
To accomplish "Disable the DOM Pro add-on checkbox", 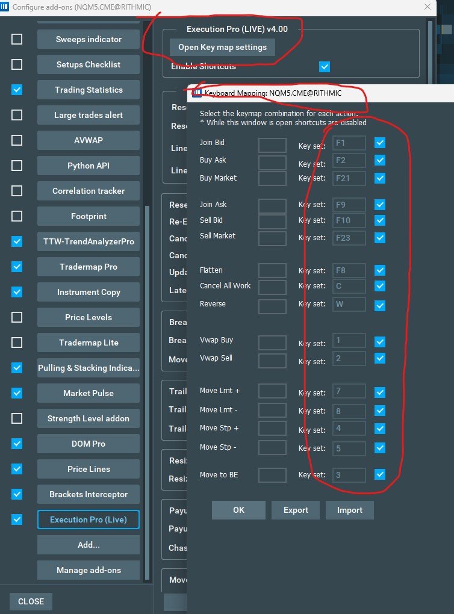I will coord(17,444).
